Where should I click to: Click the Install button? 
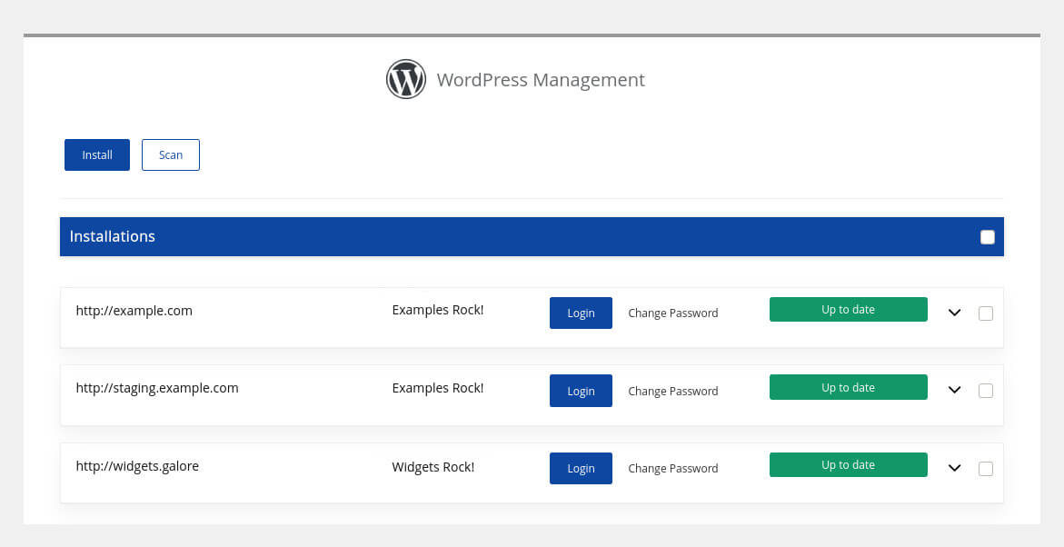[x=96, y=154]
